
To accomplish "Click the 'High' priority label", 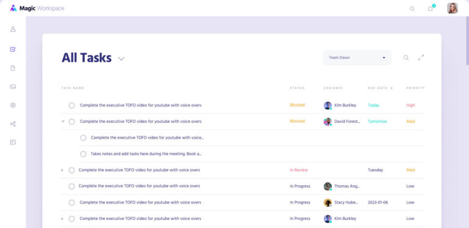I will tap(410, 105).
